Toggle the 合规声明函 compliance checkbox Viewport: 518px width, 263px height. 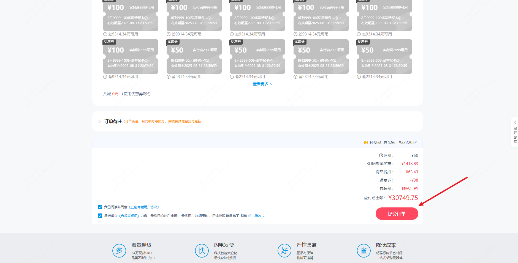pyautogui.click(x=100, y=216)
